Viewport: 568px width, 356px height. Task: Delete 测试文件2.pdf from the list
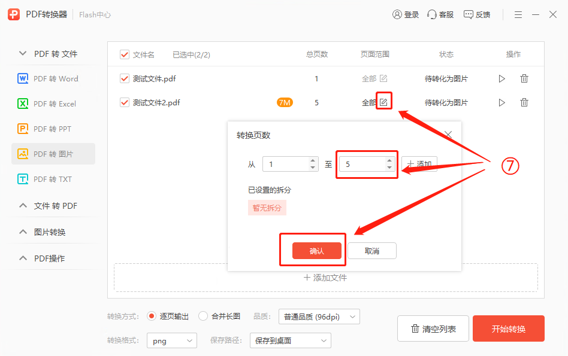[x=524, y=102]
